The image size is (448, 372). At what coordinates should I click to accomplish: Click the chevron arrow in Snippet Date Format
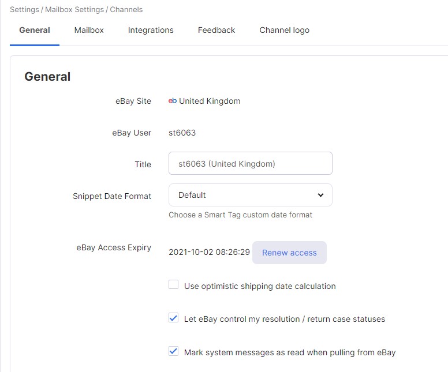click(320, 195)
